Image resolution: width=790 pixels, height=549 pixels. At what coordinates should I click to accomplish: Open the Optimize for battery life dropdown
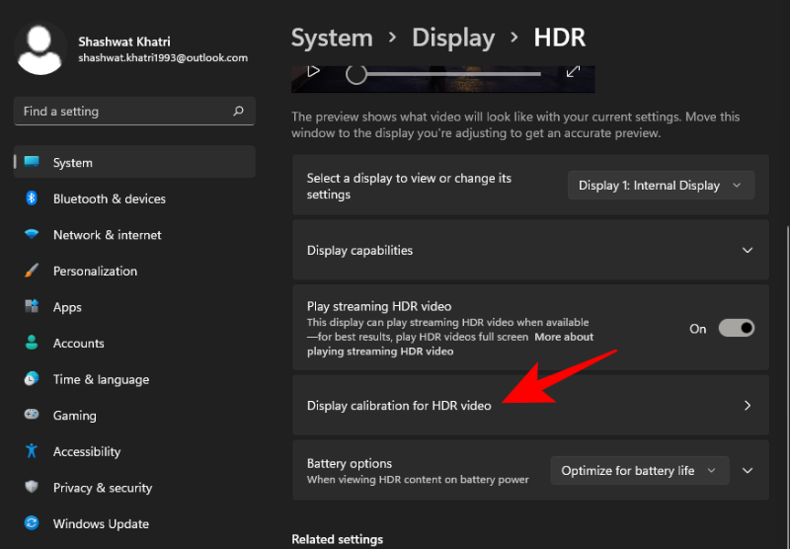[639, 471]
